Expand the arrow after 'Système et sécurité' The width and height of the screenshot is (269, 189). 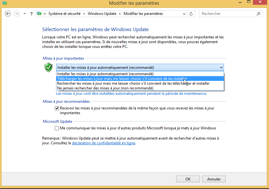coord(84,14)
